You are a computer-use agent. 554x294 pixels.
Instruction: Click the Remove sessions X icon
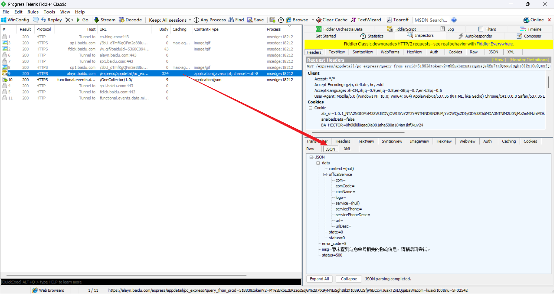68,20
